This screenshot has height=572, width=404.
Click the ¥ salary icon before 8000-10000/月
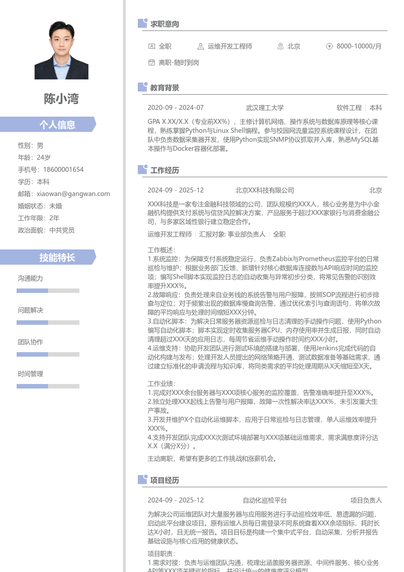pyautogui.click(x=330, y=46)
